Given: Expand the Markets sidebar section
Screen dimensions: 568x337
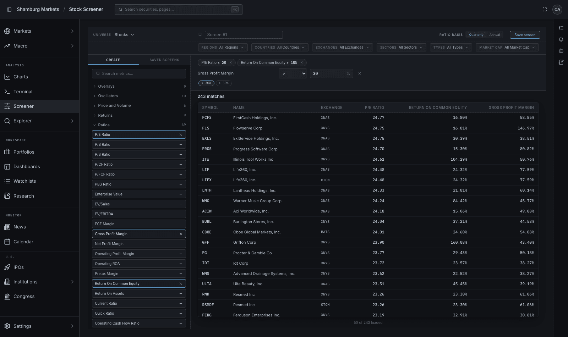Looking at the screenshot, I should [x=39, y=31].
